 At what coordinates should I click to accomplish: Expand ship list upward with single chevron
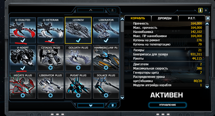click(91, 10)
